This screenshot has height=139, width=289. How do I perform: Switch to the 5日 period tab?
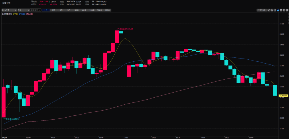pyautogui.click(x=69, y=10)
